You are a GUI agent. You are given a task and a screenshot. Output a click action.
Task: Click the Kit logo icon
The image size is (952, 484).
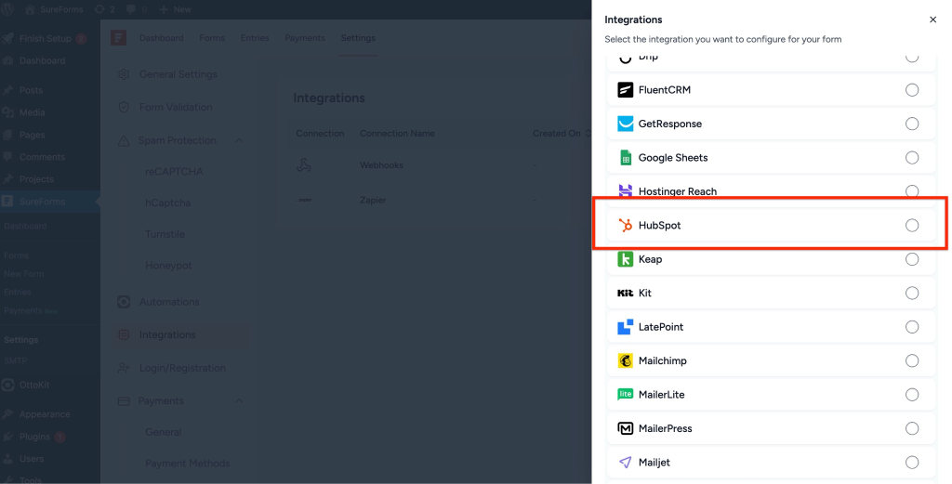625,294
